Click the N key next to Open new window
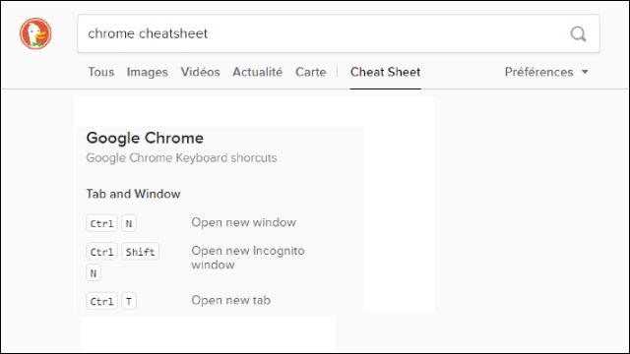This screenshot has height=354, width=630. click(x=129, y=223)
